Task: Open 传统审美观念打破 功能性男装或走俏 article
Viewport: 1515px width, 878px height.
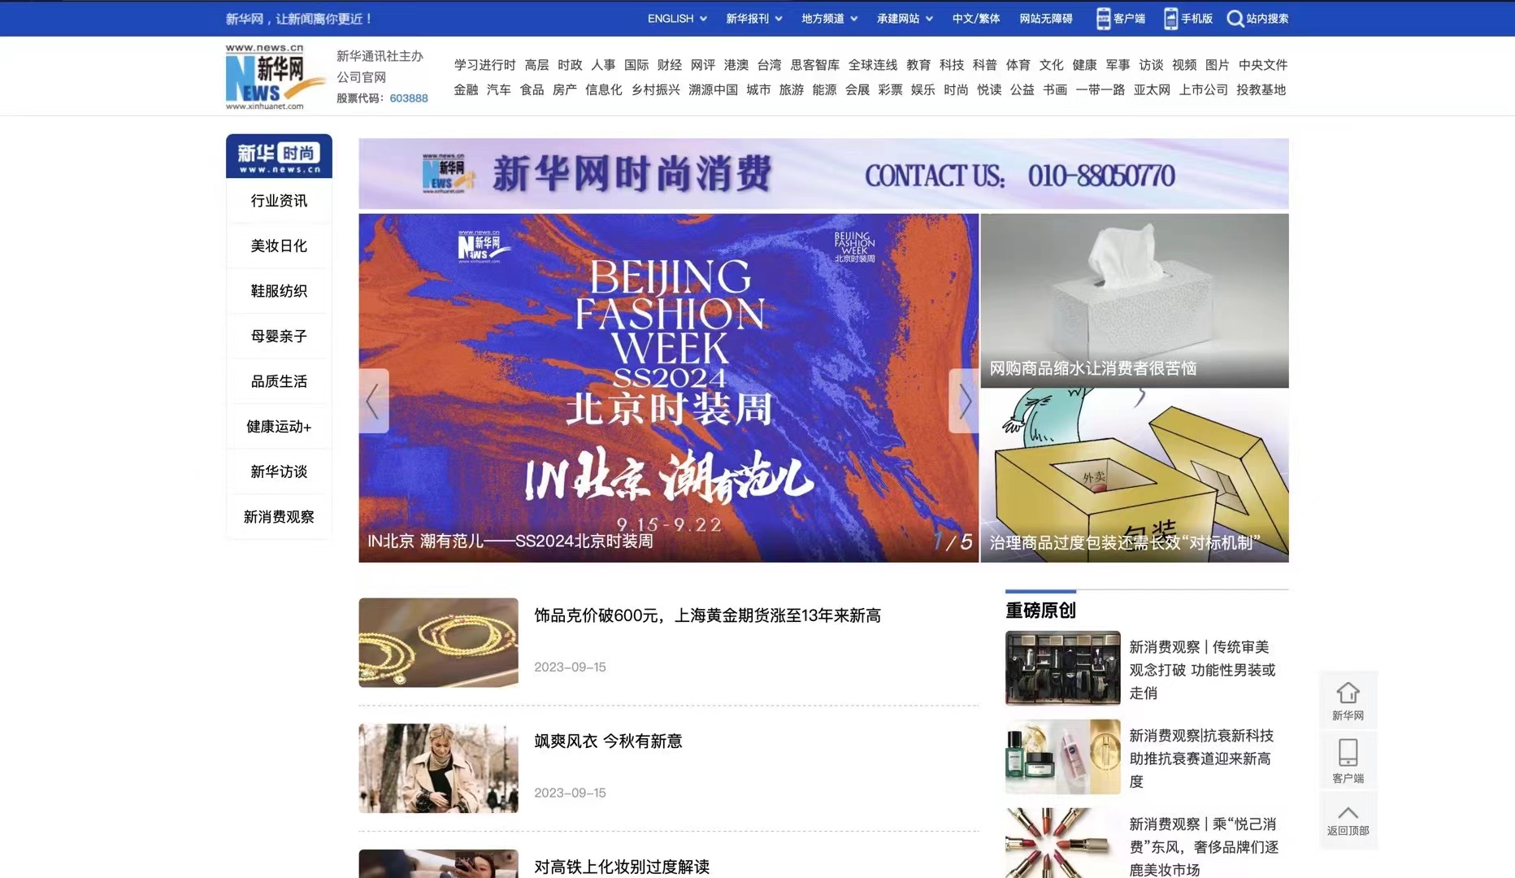Action: click(1202, 670)
